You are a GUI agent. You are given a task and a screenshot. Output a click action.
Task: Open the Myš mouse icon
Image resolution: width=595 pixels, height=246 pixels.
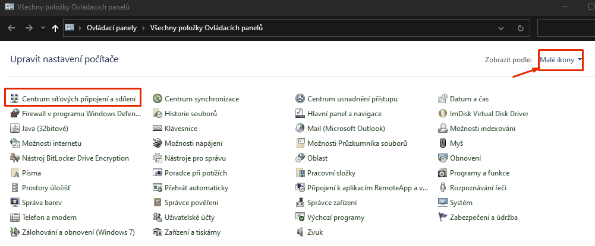click(x=442, y=143)
